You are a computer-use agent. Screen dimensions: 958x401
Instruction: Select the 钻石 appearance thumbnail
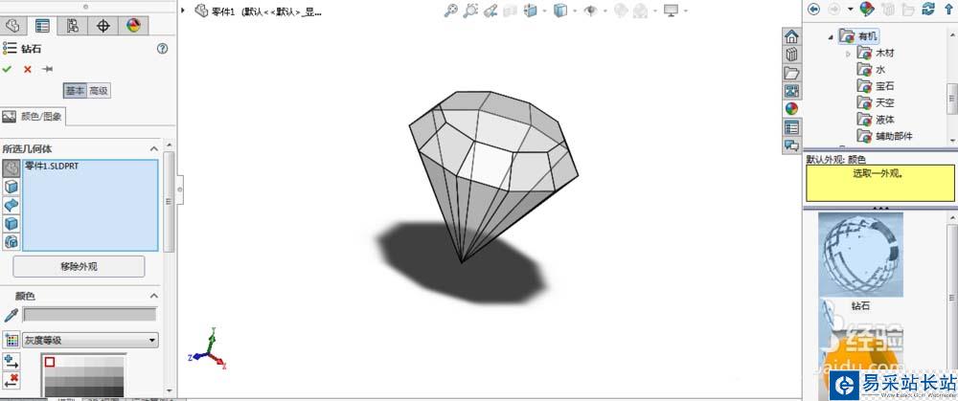[x=860, y=256]
